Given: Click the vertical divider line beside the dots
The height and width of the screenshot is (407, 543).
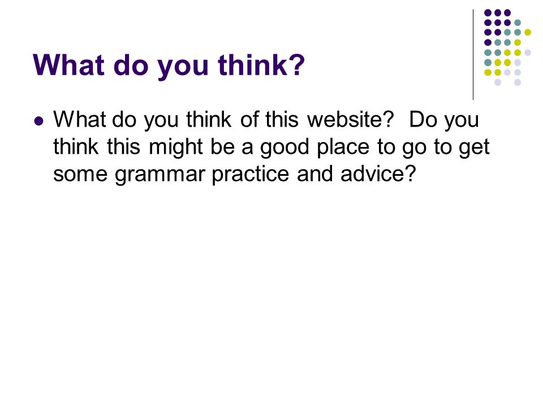Looking at the screenshot, I should [473, 55].
